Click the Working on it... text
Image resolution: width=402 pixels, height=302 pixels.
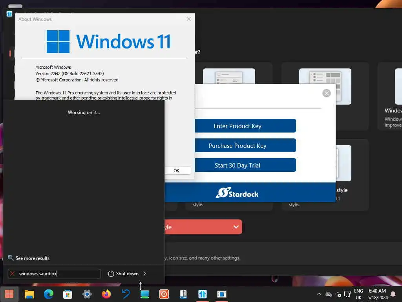(x=84, y=112)
